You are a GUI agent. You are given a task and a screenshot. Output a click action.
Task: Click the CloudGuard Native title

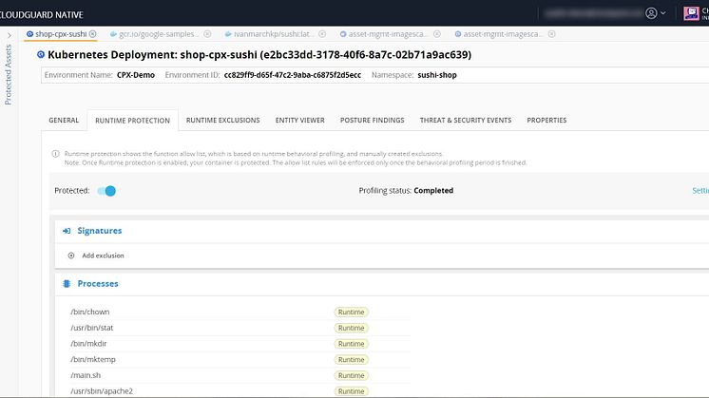[42, 15]
